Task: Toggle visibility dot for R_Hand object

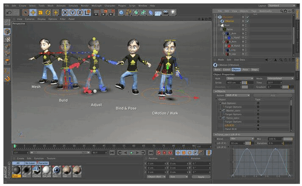Action: click(243, 46)
